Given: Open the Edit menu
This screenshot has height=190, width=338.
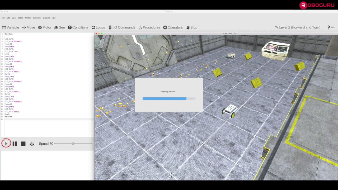Looking at the screenshot, I should [x=8, y=18].
